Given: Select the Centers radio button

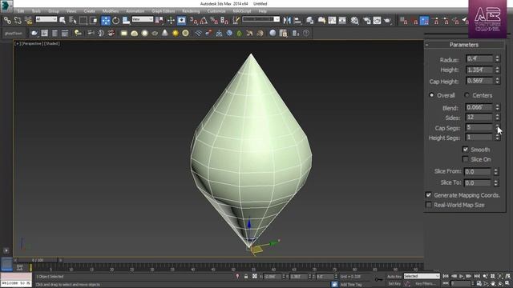Looking at the screenshot, I should coord(467,95).
